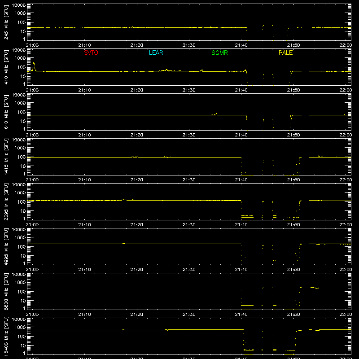Image resolution: width=359 pixels, height=359 pixels.
Task: Click the cyan LEAR station label
Action: click(x=156, y=53)
